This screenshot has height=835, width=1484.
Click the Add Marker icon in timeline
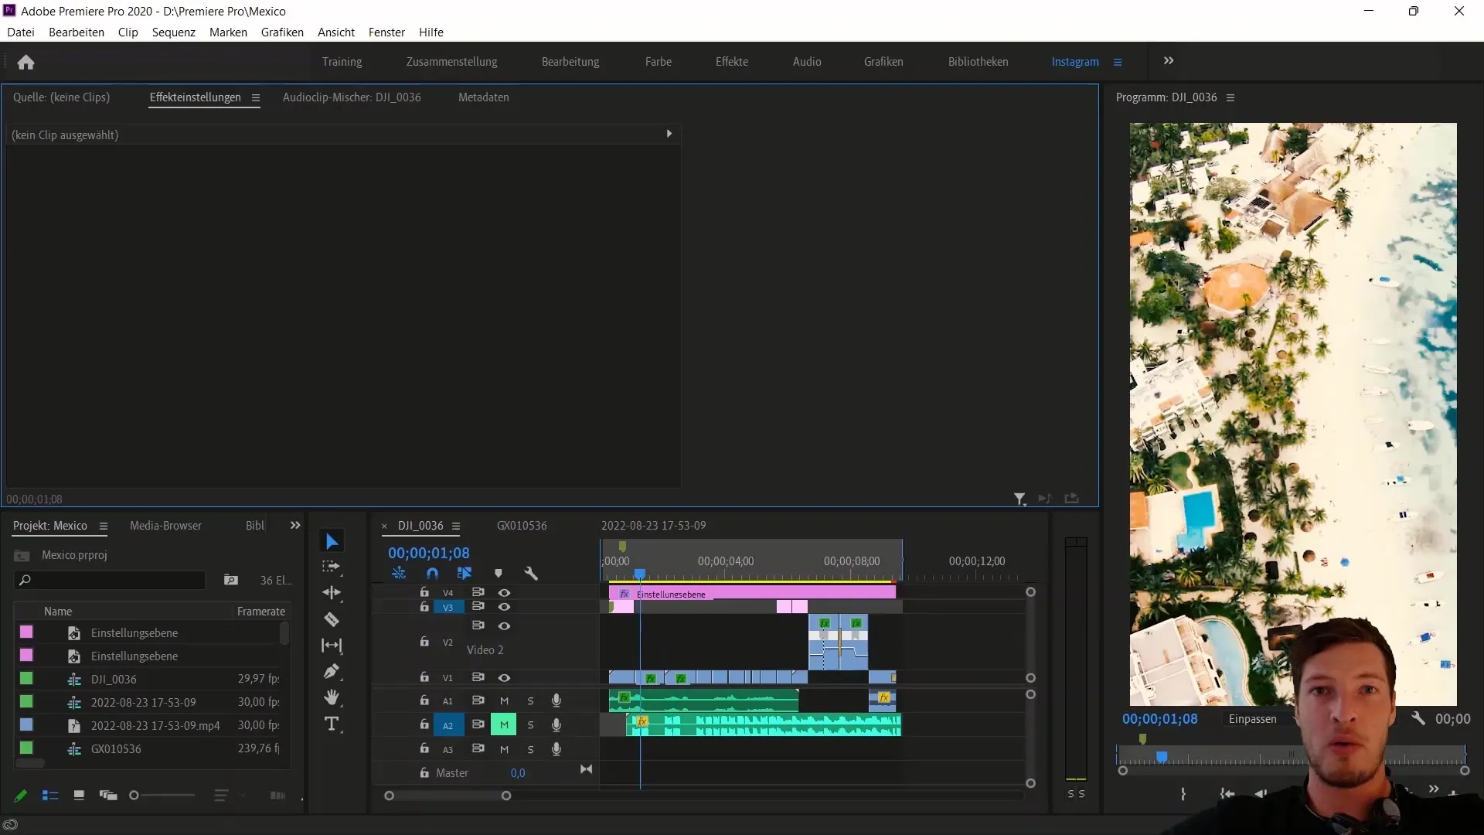pyautogui.click(x=499, y=574)
